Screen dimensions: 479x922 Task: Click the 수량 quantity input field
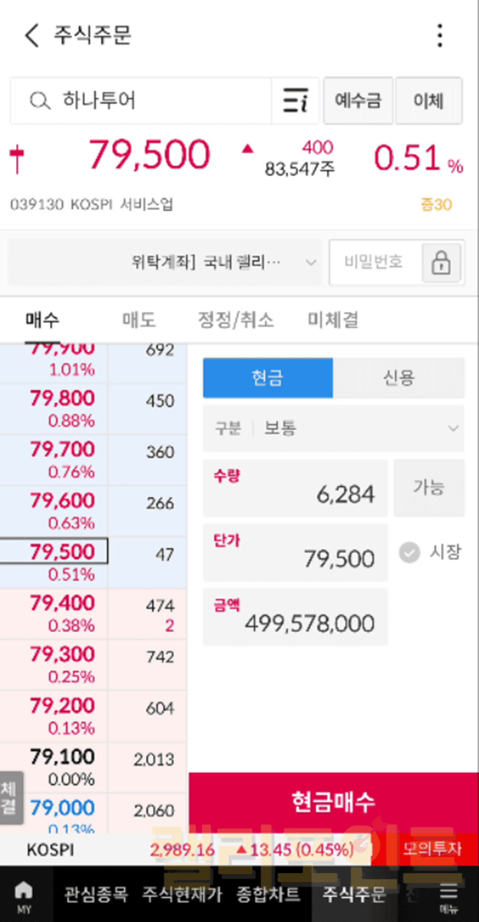point(295,488)
